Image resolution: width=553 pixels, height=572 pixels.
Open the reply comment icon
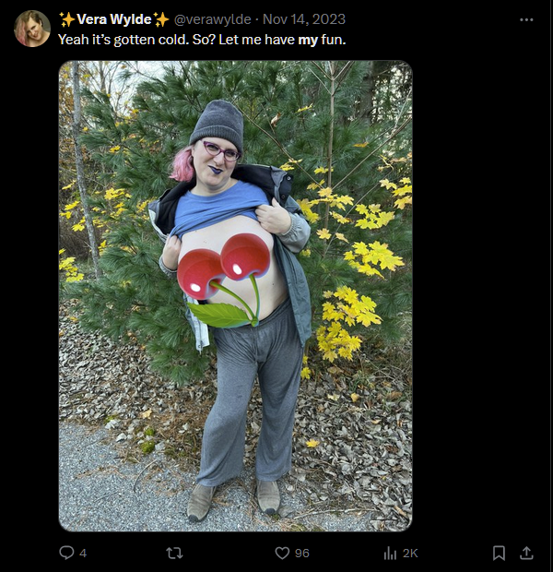[66, 553]
